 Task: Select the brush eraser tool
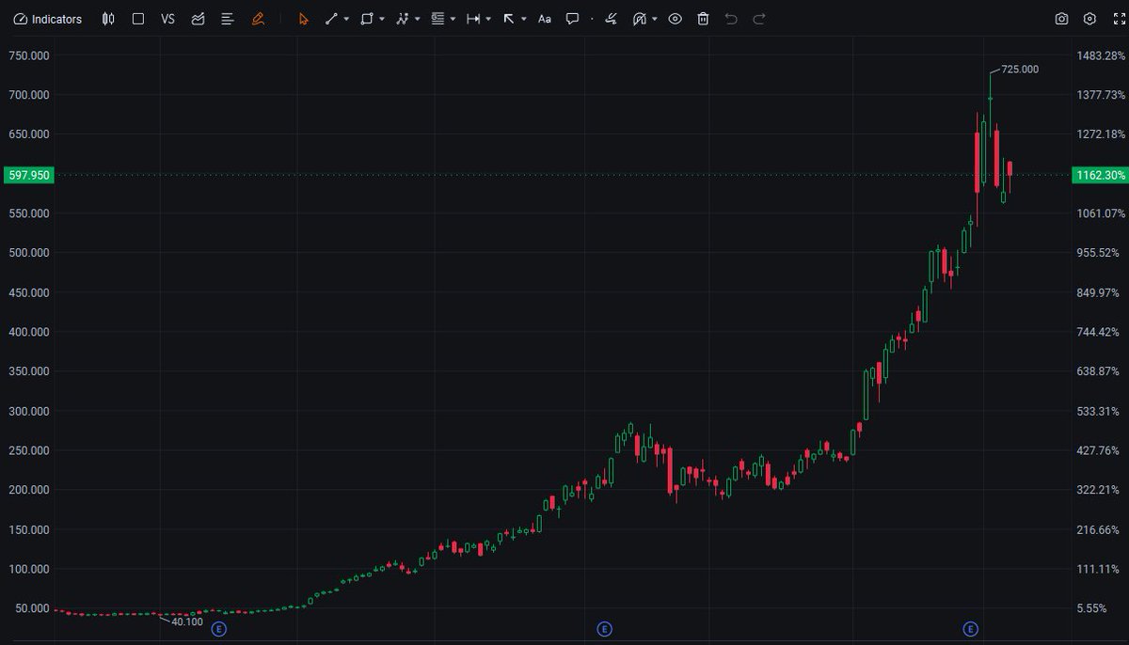(612, 19)
